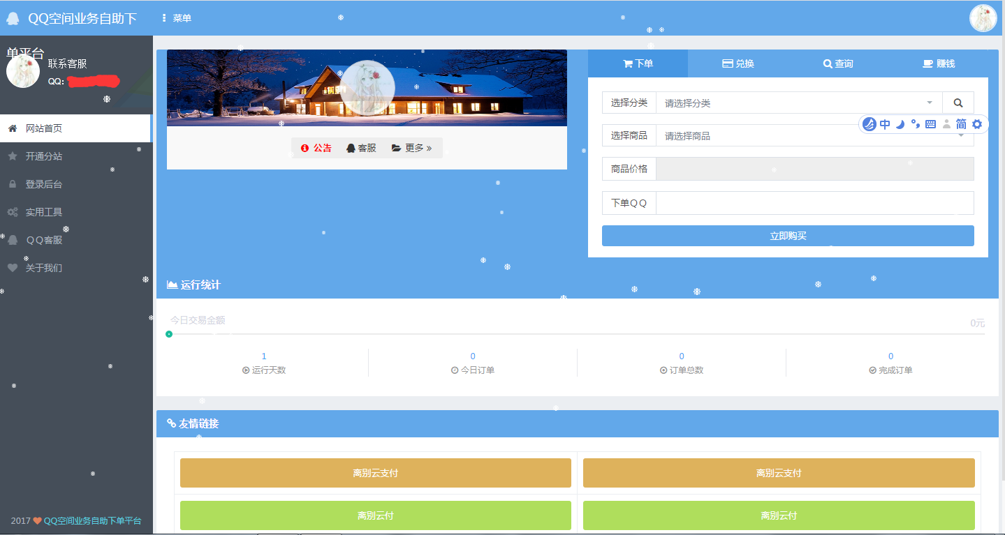The height and width of the screenshot is (535, 1005).
Task: Click the search button beside category dropdown
Action: 958,103
